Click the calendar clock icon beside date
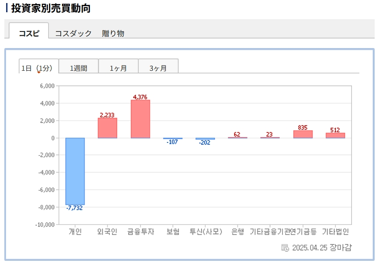Screen dimensions: 379x263 285,248
